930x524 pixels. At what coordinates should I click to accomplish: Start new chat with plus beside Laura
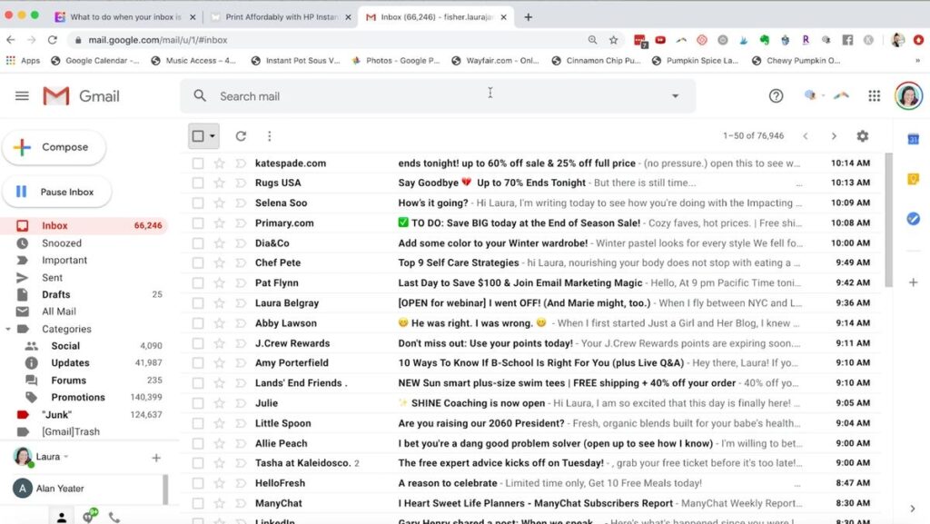point(156,458)
